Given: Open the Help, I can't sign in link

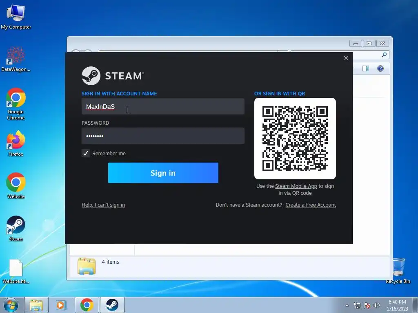Looking at the screenshot, I should 103,205.
